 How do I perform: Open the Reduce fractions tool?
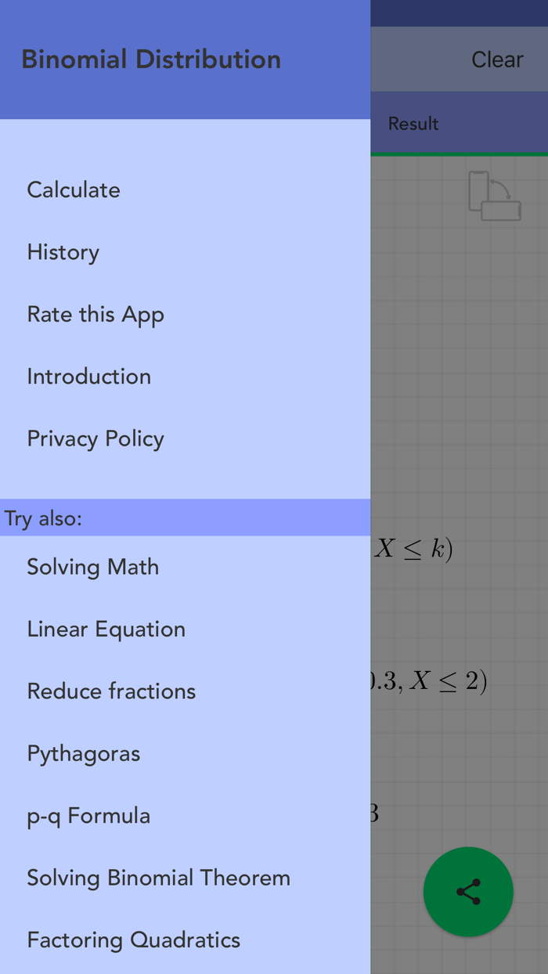pos(110,691)
